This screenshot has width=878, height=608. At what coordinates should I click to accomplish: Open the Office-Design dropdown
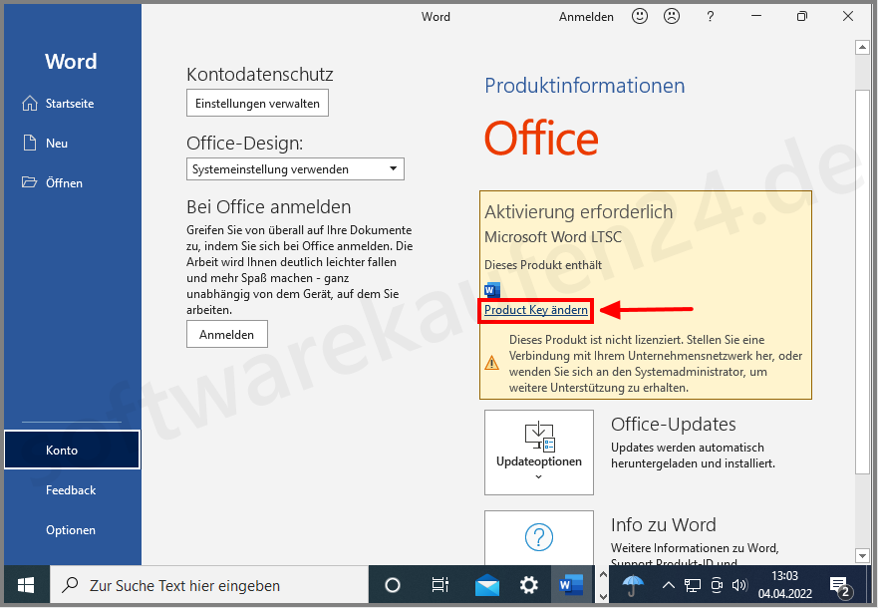click(295, 168)
